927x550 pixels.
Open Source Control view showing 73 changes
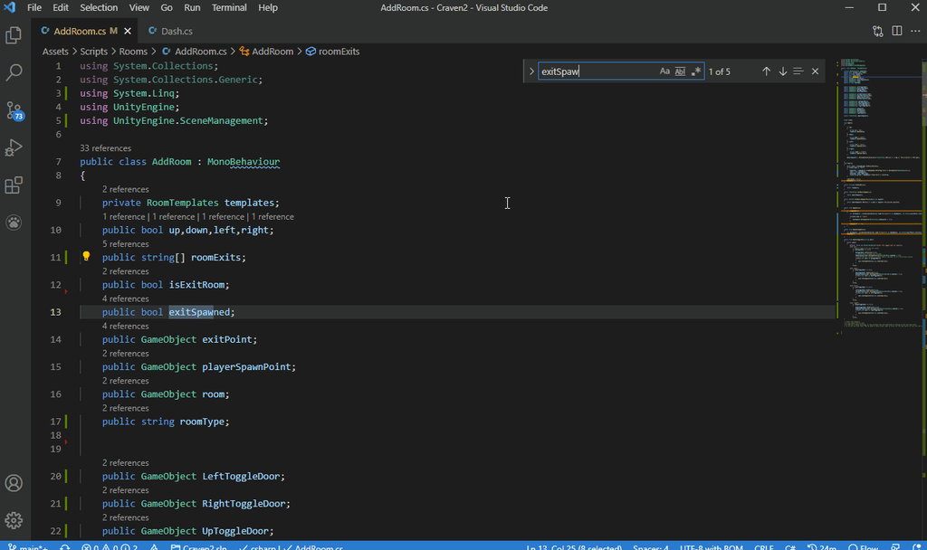[x=14, y=111]
